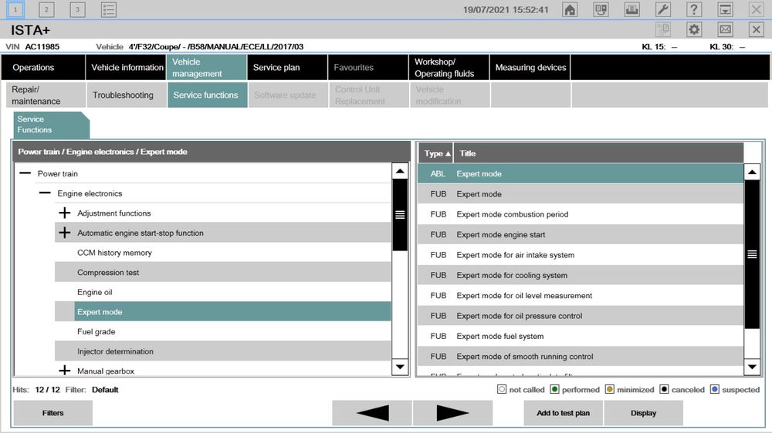The image size is (772, 433).
Task: Collapse the Power train tree node
Action: [x=25, y=173]
